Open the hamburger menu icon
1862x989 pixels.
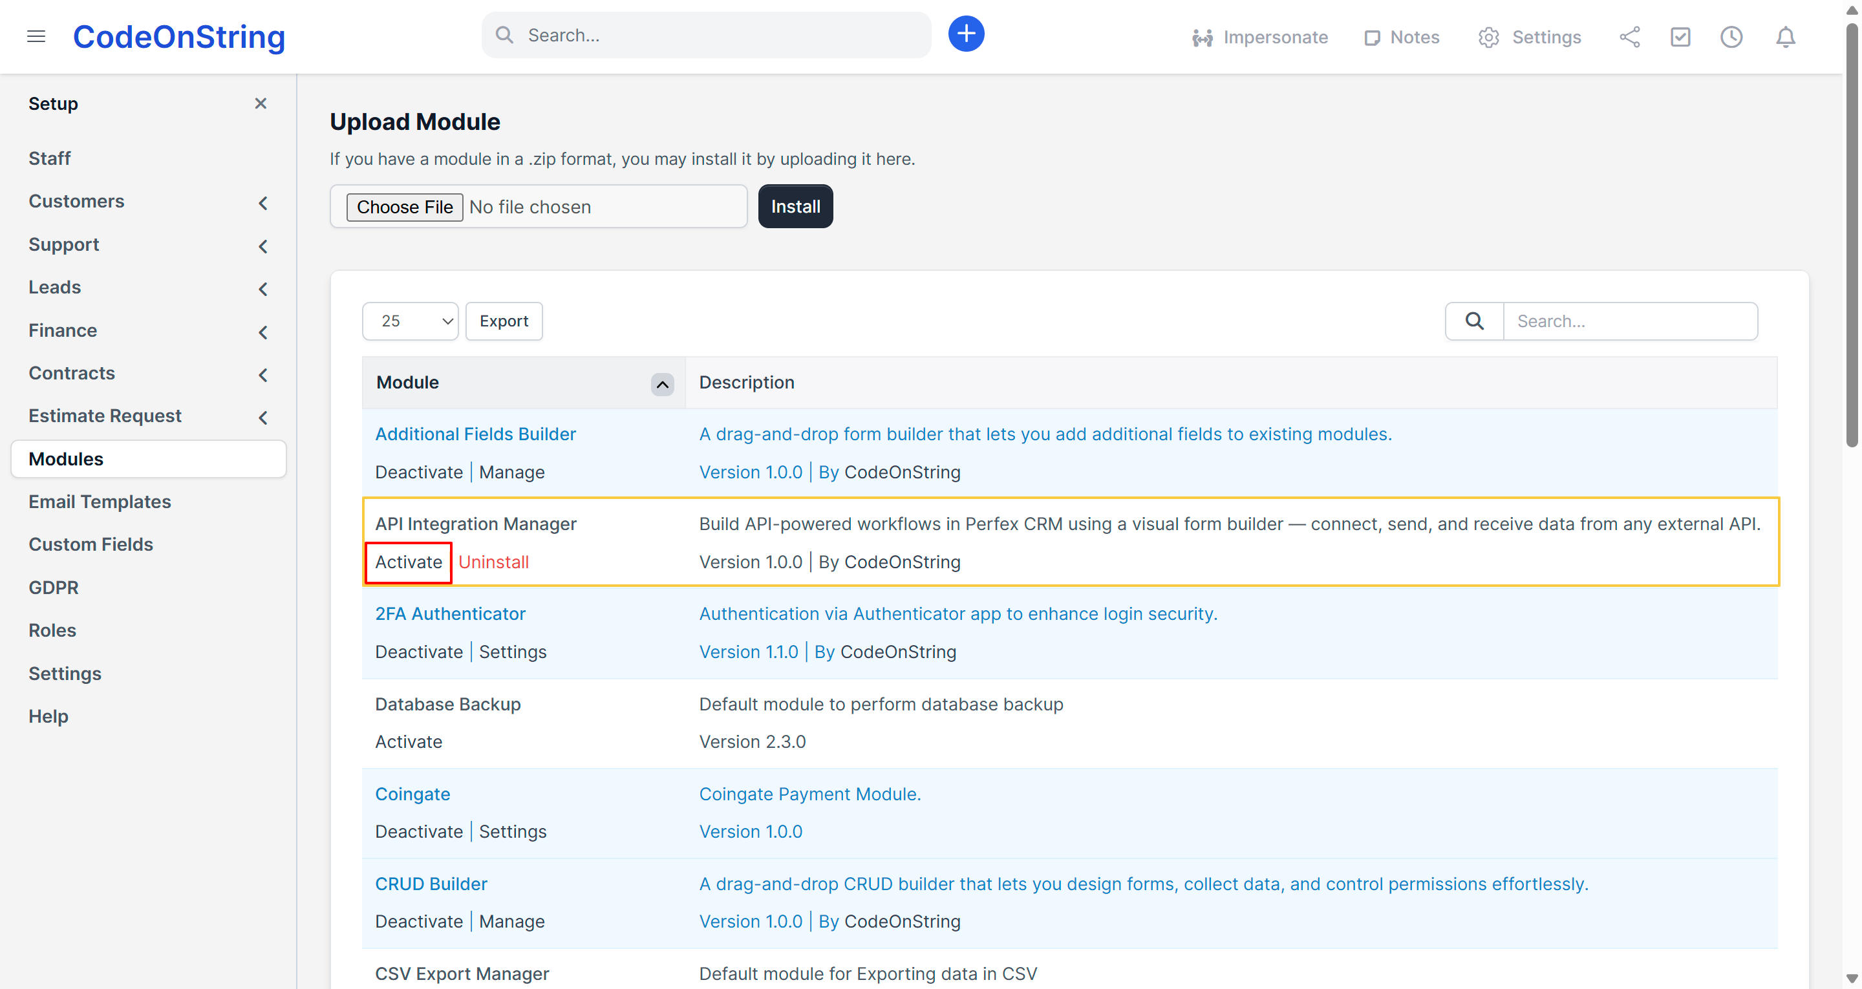(36, 36)
